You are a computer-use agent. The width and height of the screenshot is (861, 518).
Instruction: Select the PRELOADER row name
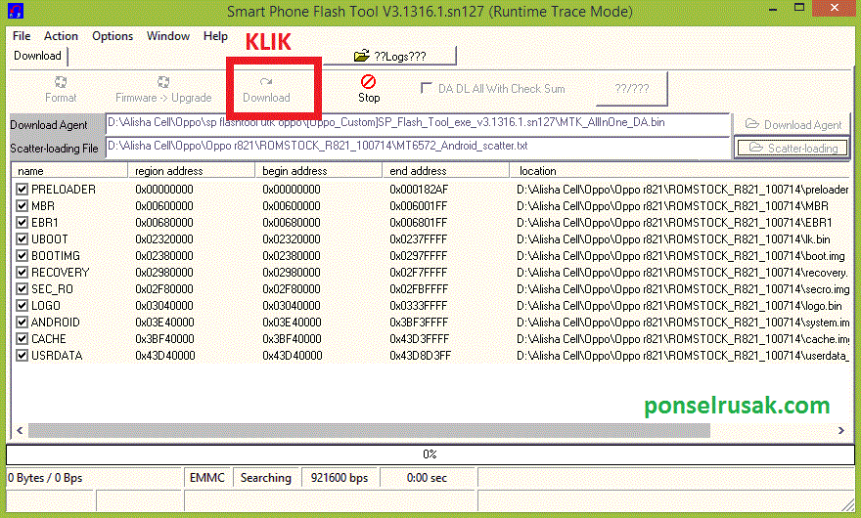[x=64, y=190]
